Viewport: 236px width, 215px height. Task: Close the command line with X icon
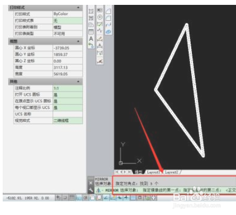(91, 183)
